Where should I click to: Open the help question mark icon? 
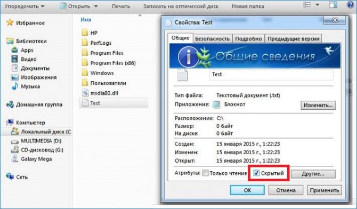pyautogui.click(x=351, y=5)
